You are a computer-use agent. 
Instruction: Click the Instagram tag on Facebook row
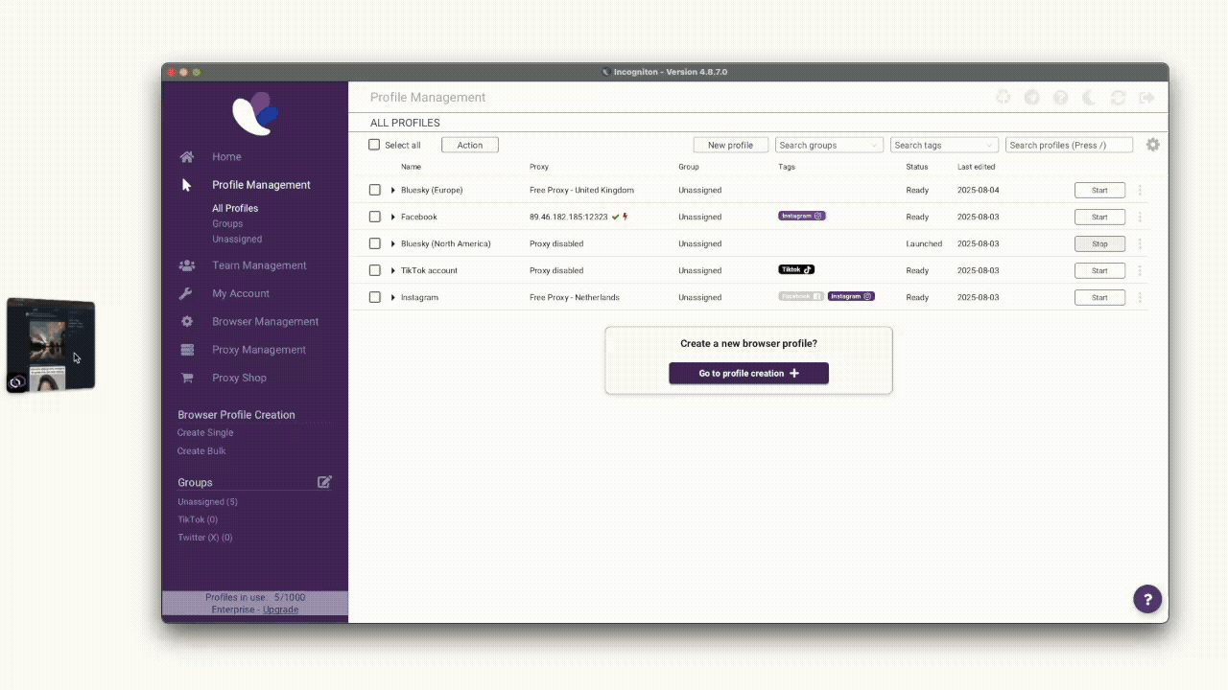[802, 216]
